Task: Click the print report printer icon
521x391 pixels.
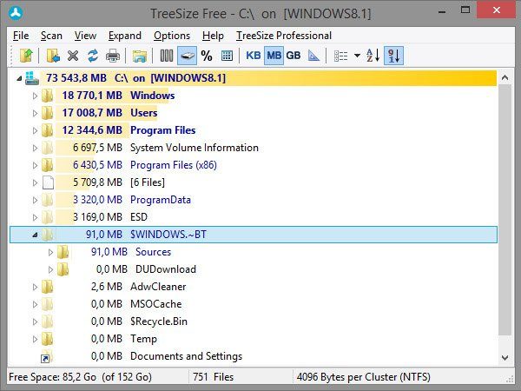Action: [113, 56]
